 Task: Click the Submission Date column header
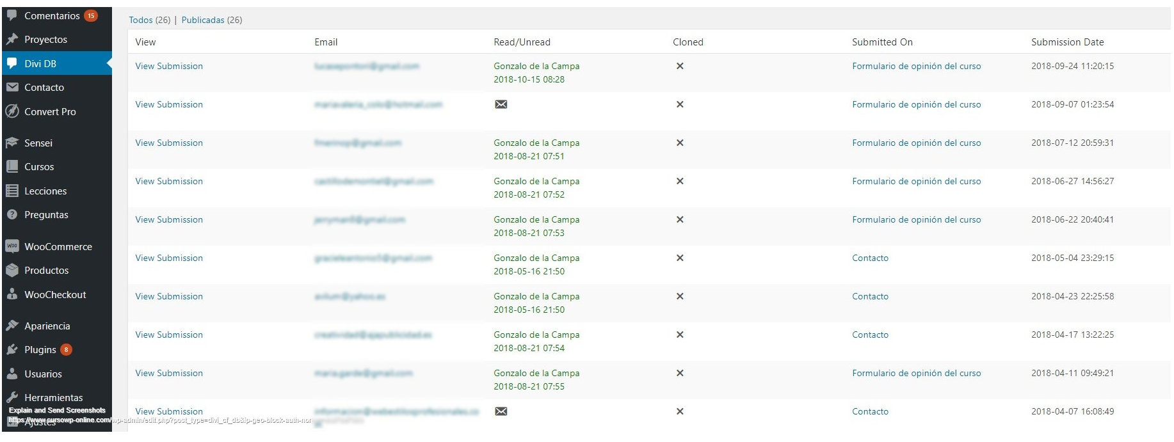[x=1067, y=42]
